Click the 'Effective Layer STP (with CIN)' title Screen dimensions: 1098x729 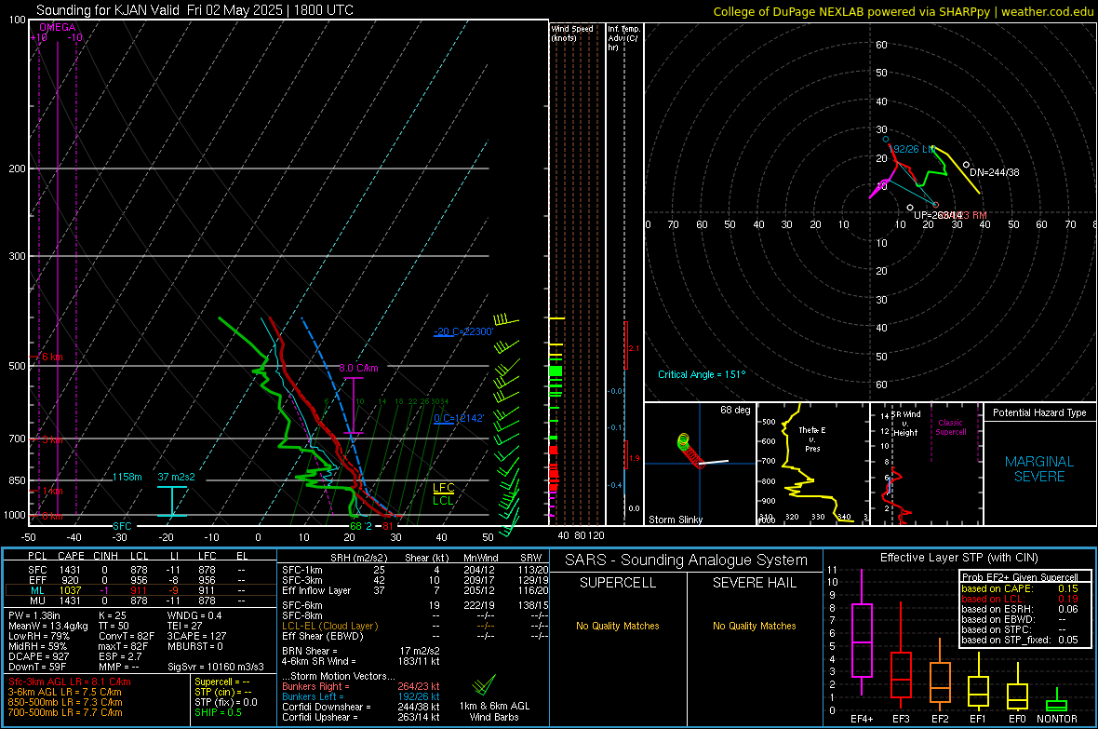[x=958, y=558]
